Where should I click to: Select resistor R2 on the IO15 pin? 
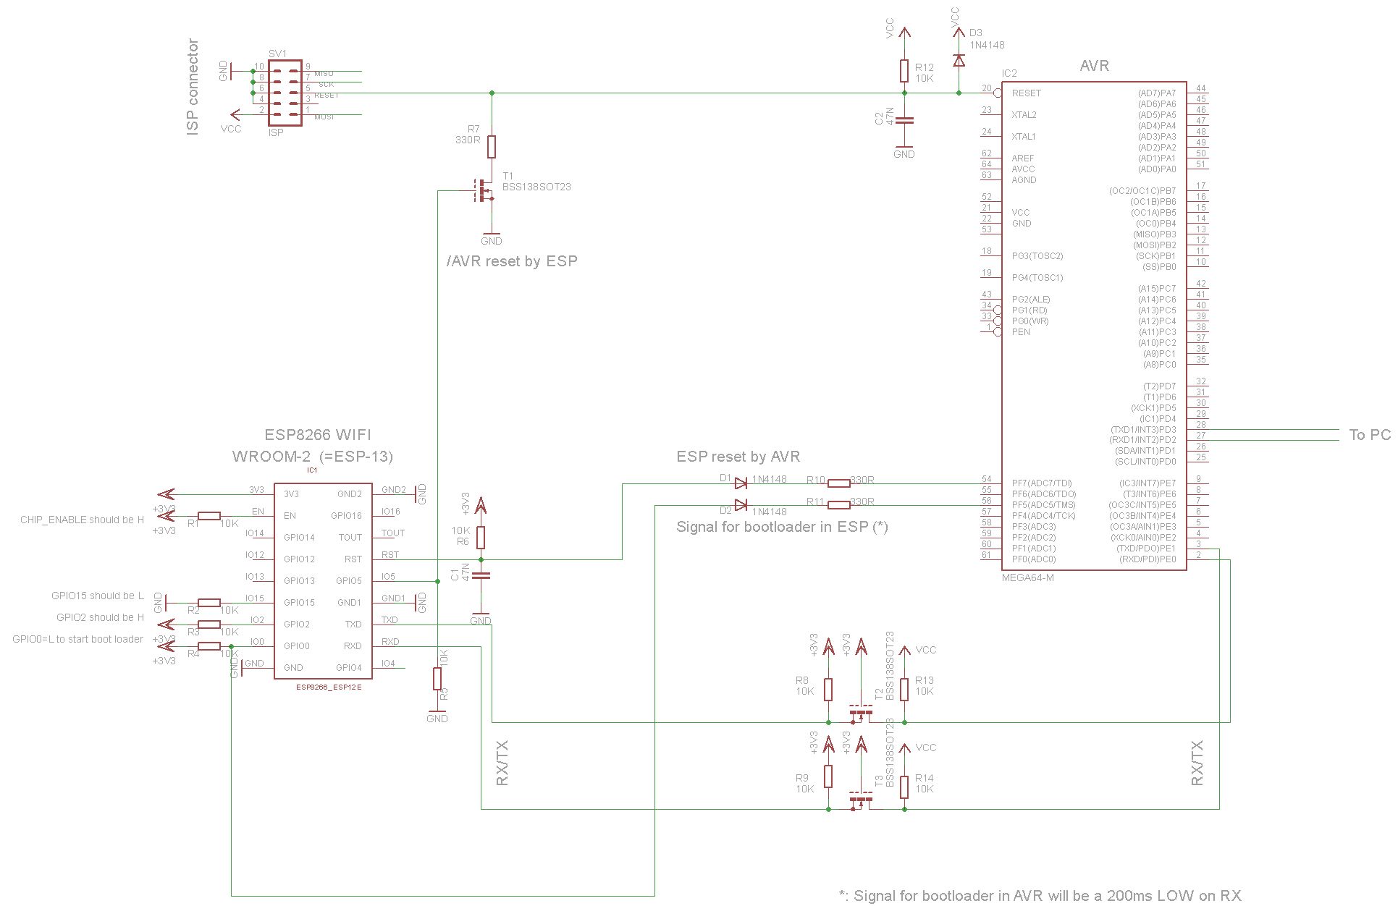coord(209,602)
